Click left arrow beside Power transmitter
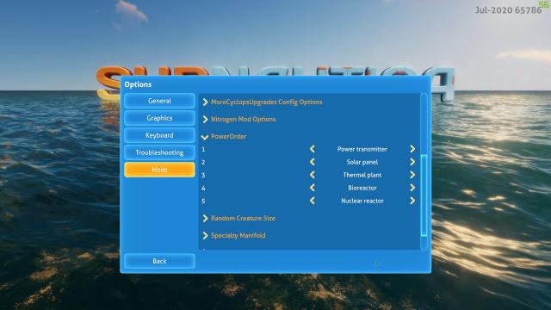This screenshot has width=551, height=310. click(312, 149)
